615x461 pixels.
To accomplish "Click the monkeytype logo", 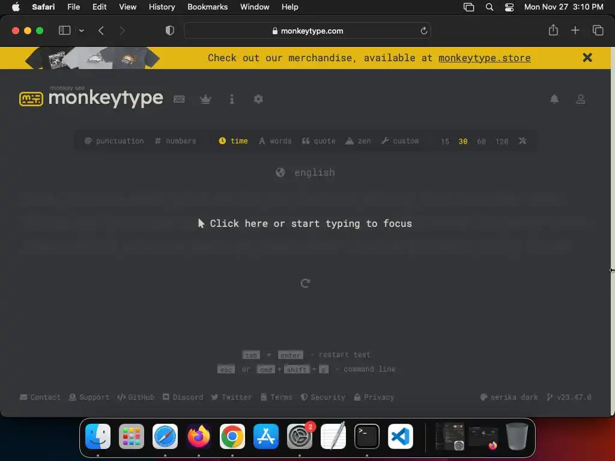I will (91, 97).
